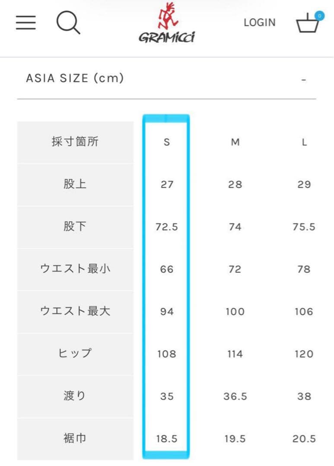Click the 裾巾 row label
The width and height of the screenshot is (334, 466).
[x=75, y=438]
